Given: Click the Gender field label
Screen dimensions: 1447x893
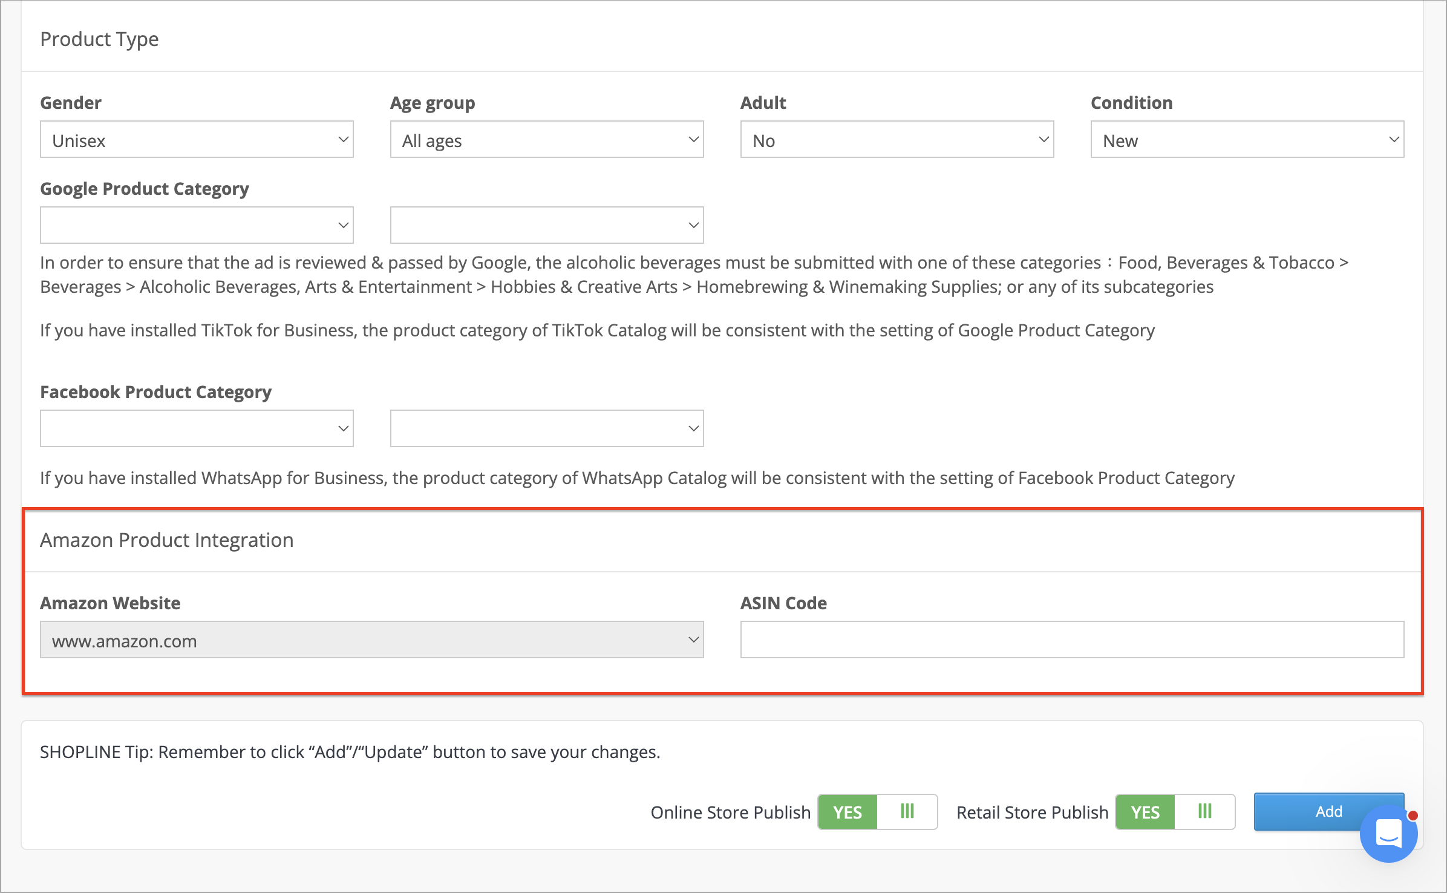Looking at the screenshot, I should (x=71, y=103).
